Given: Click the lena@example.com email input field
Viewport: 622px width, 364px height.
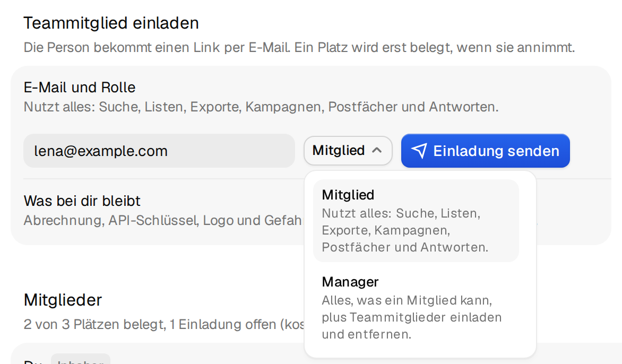Looking at the screenshot, I should (x=159, y=151).
